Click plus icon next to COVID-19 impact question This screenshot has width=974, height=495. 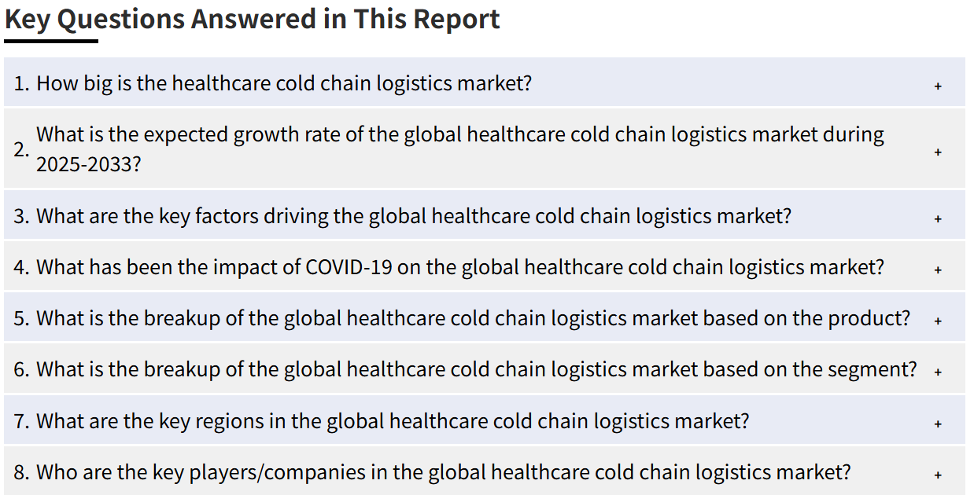[x=938, y=269]
